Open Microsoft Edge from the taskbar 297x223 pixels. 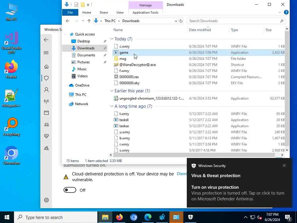pos(148,217)
